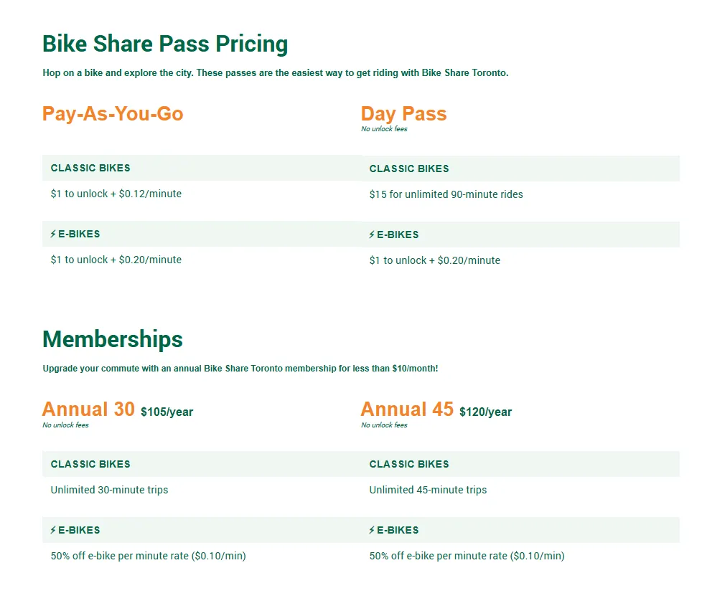Viewport: 702px width, 606px height.
Task: Click lightning bolt icon under Annual 30
Action: pos(53,530)
